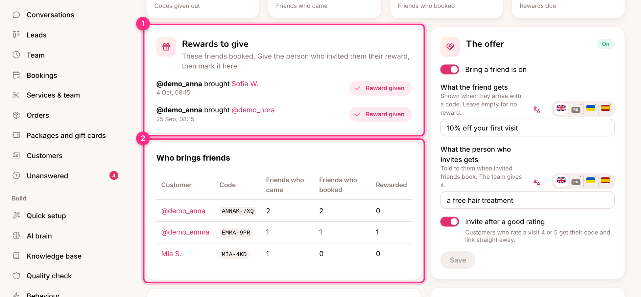The image size is (641, 297).
Task: Open Mia S. customer link
Action: (x=171, y=254)
